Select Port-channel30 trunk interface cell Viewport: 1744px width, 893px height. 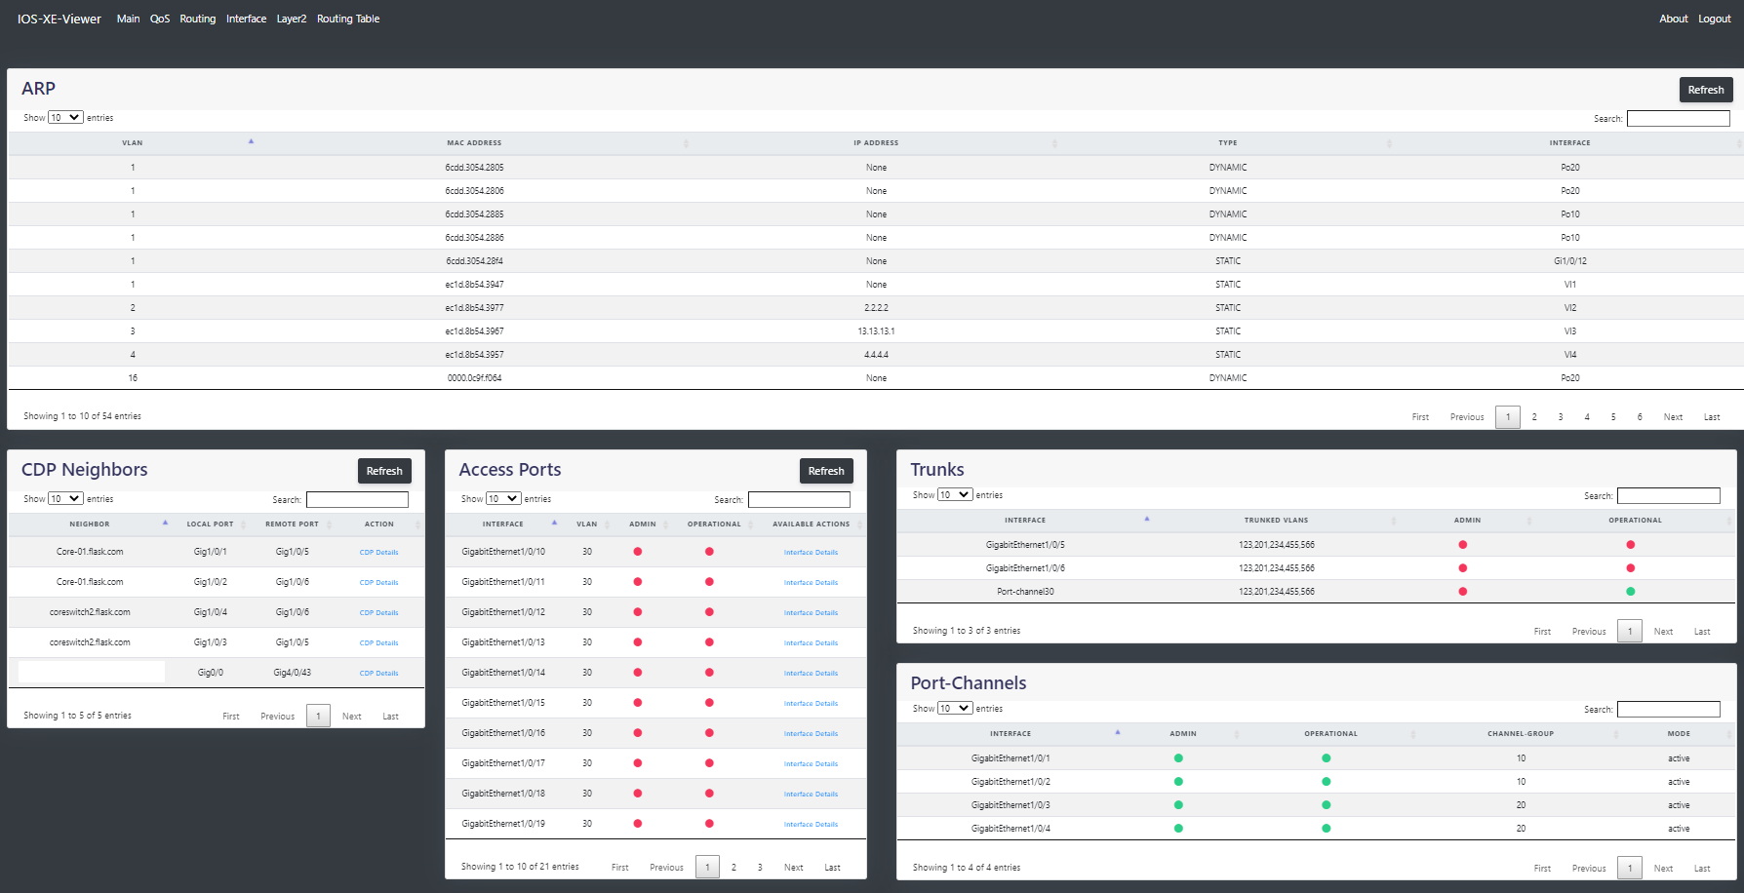tap(1025, 592)
